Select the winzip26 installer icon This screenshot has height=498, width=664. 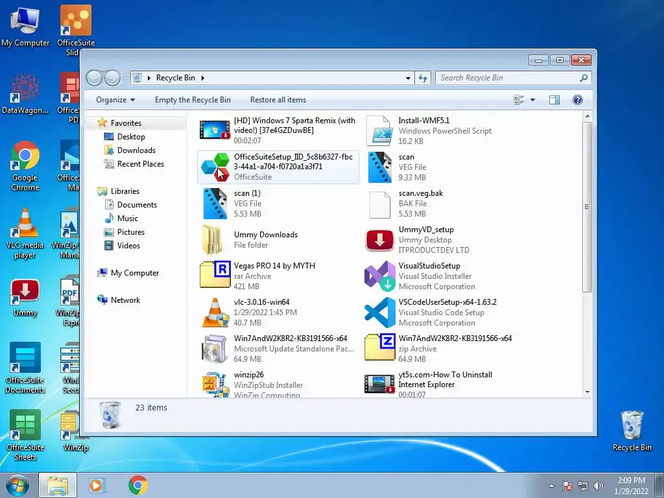tap(215, 385)
